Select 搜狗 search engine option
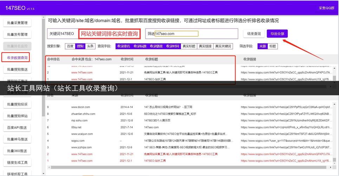The height and width of the screenshot is (176, 339). point(80,46)
